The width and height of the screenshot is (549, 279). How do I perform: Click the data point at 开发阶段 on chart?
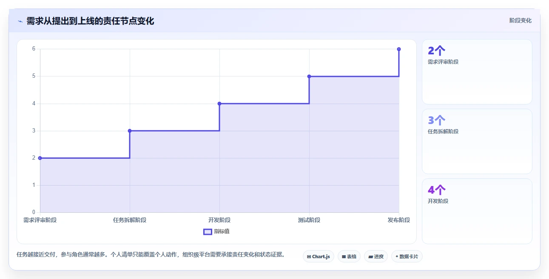click(x=219, y=104)
